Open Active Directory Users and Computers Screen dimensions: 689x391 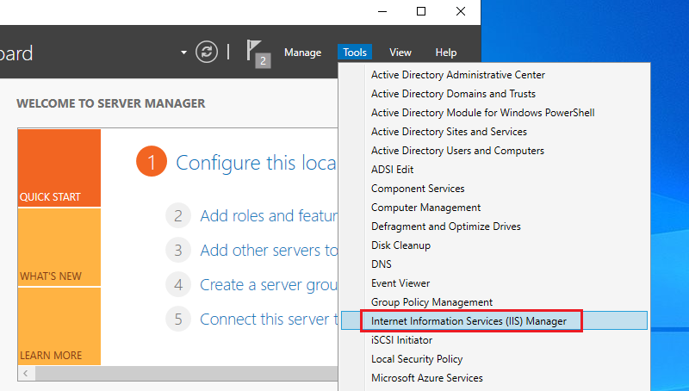coord(457,151)
